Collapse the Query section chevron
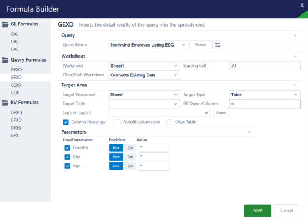The image size is (308, 220). pos(295,35)
